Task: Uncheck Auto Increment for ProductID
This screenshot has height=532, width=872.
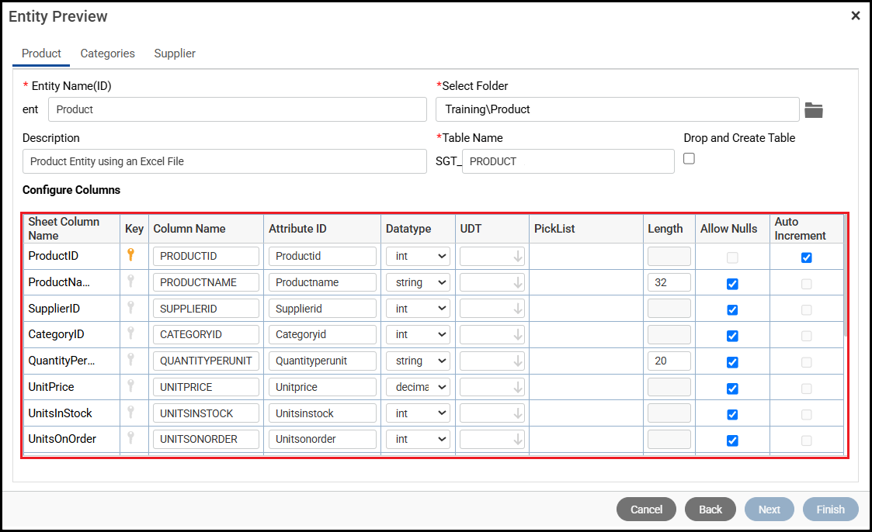Action: click(806, 257)
